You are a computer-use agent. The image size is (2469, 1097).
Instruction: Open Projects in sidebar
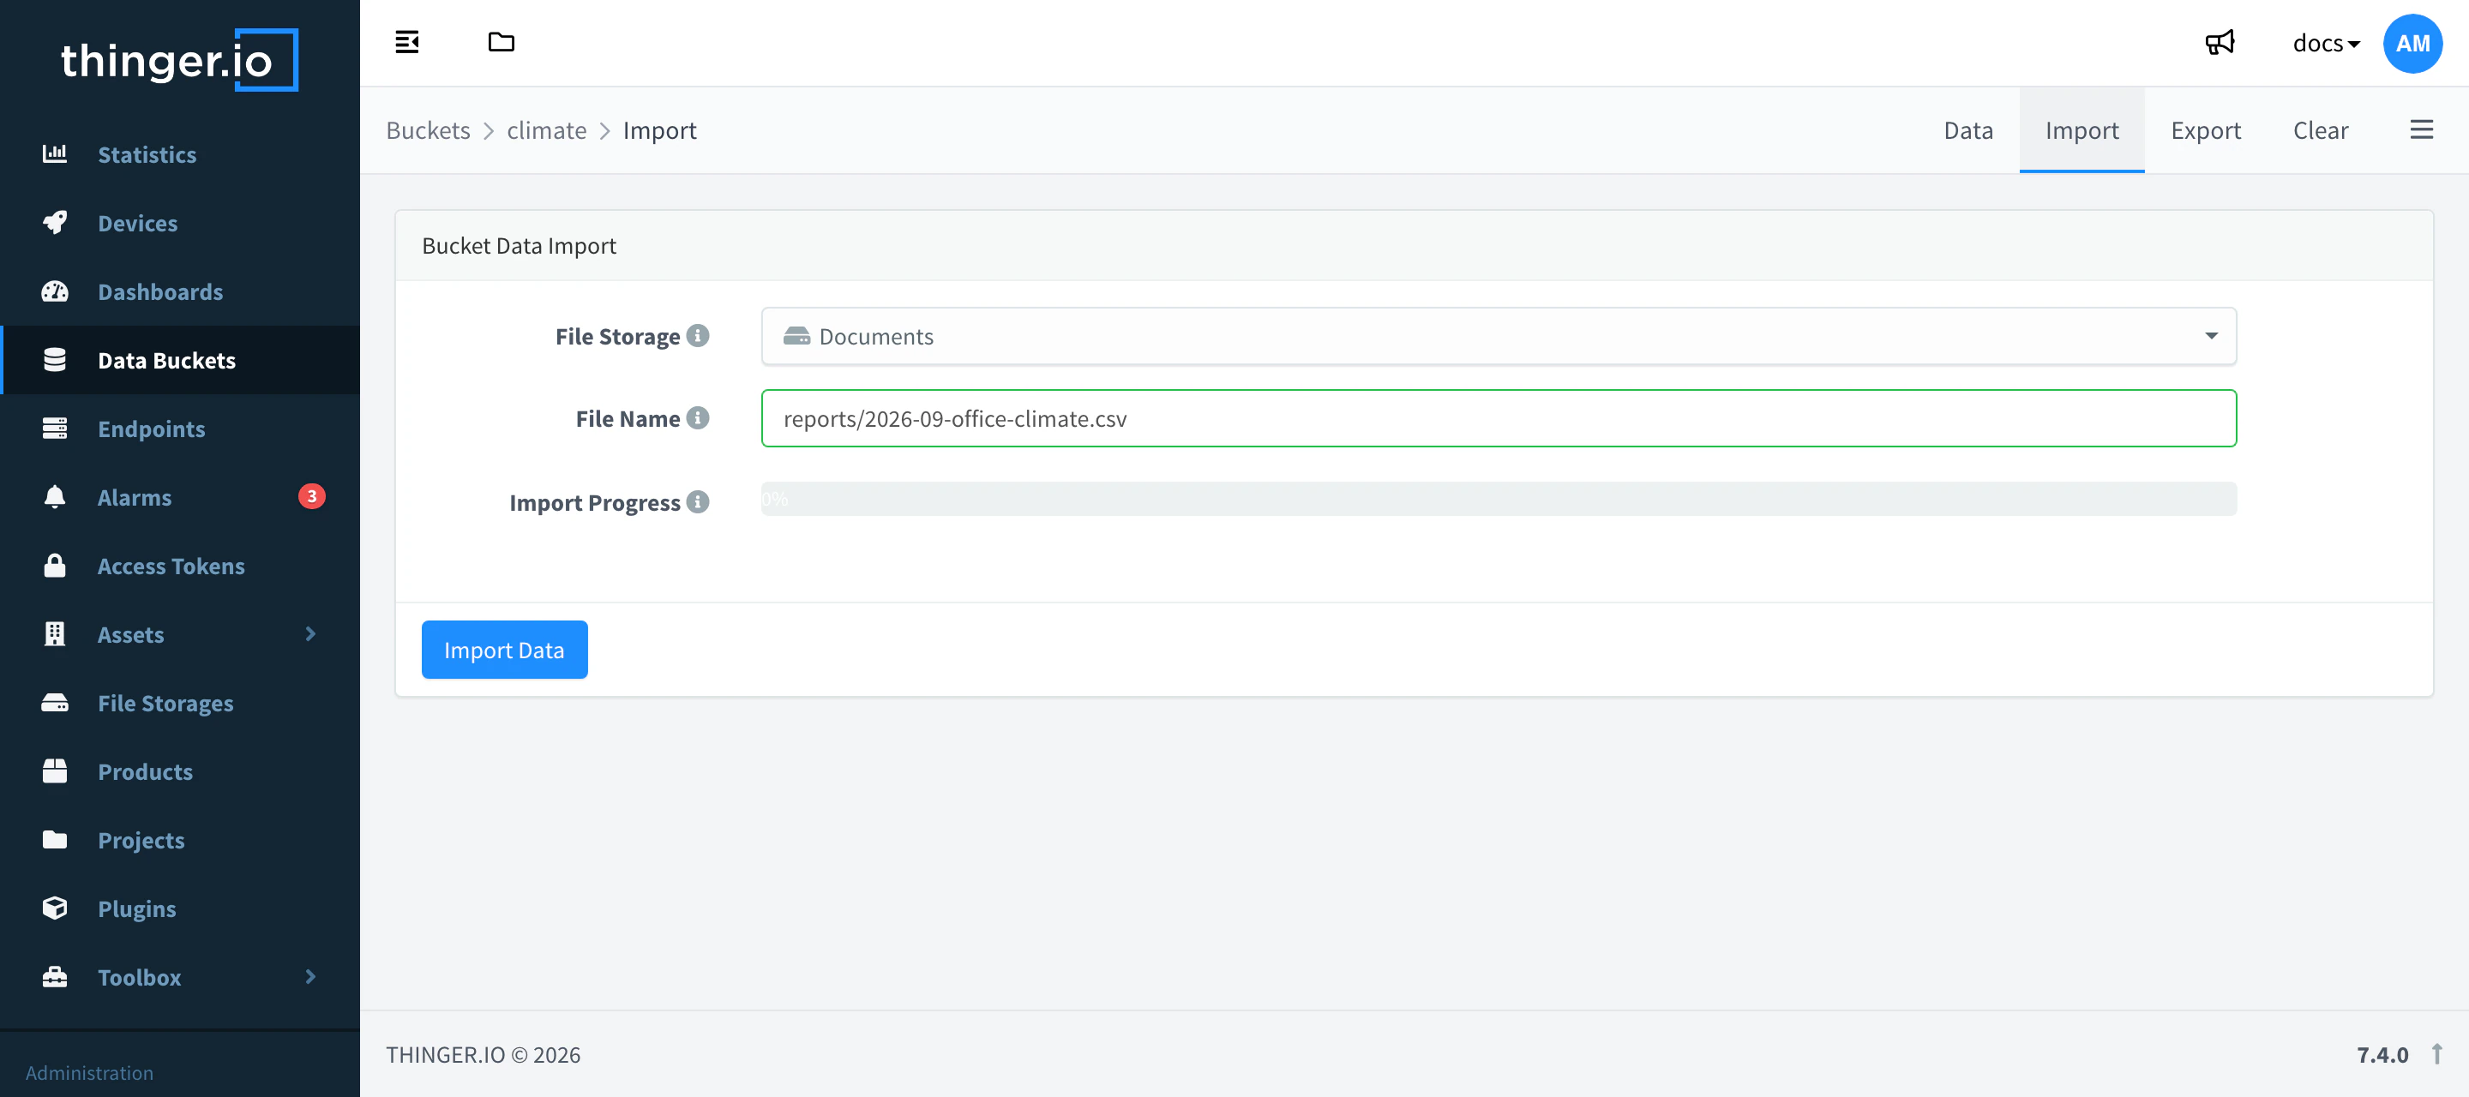point(180,839)
